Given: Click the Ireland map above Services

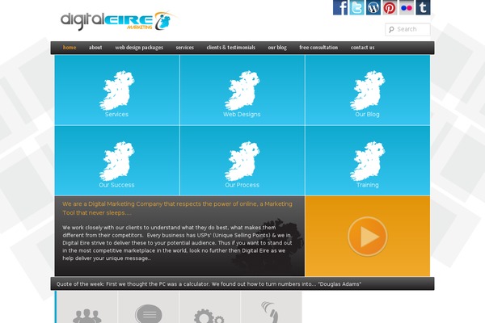Looking at the screenshot, I should (116, 90).
